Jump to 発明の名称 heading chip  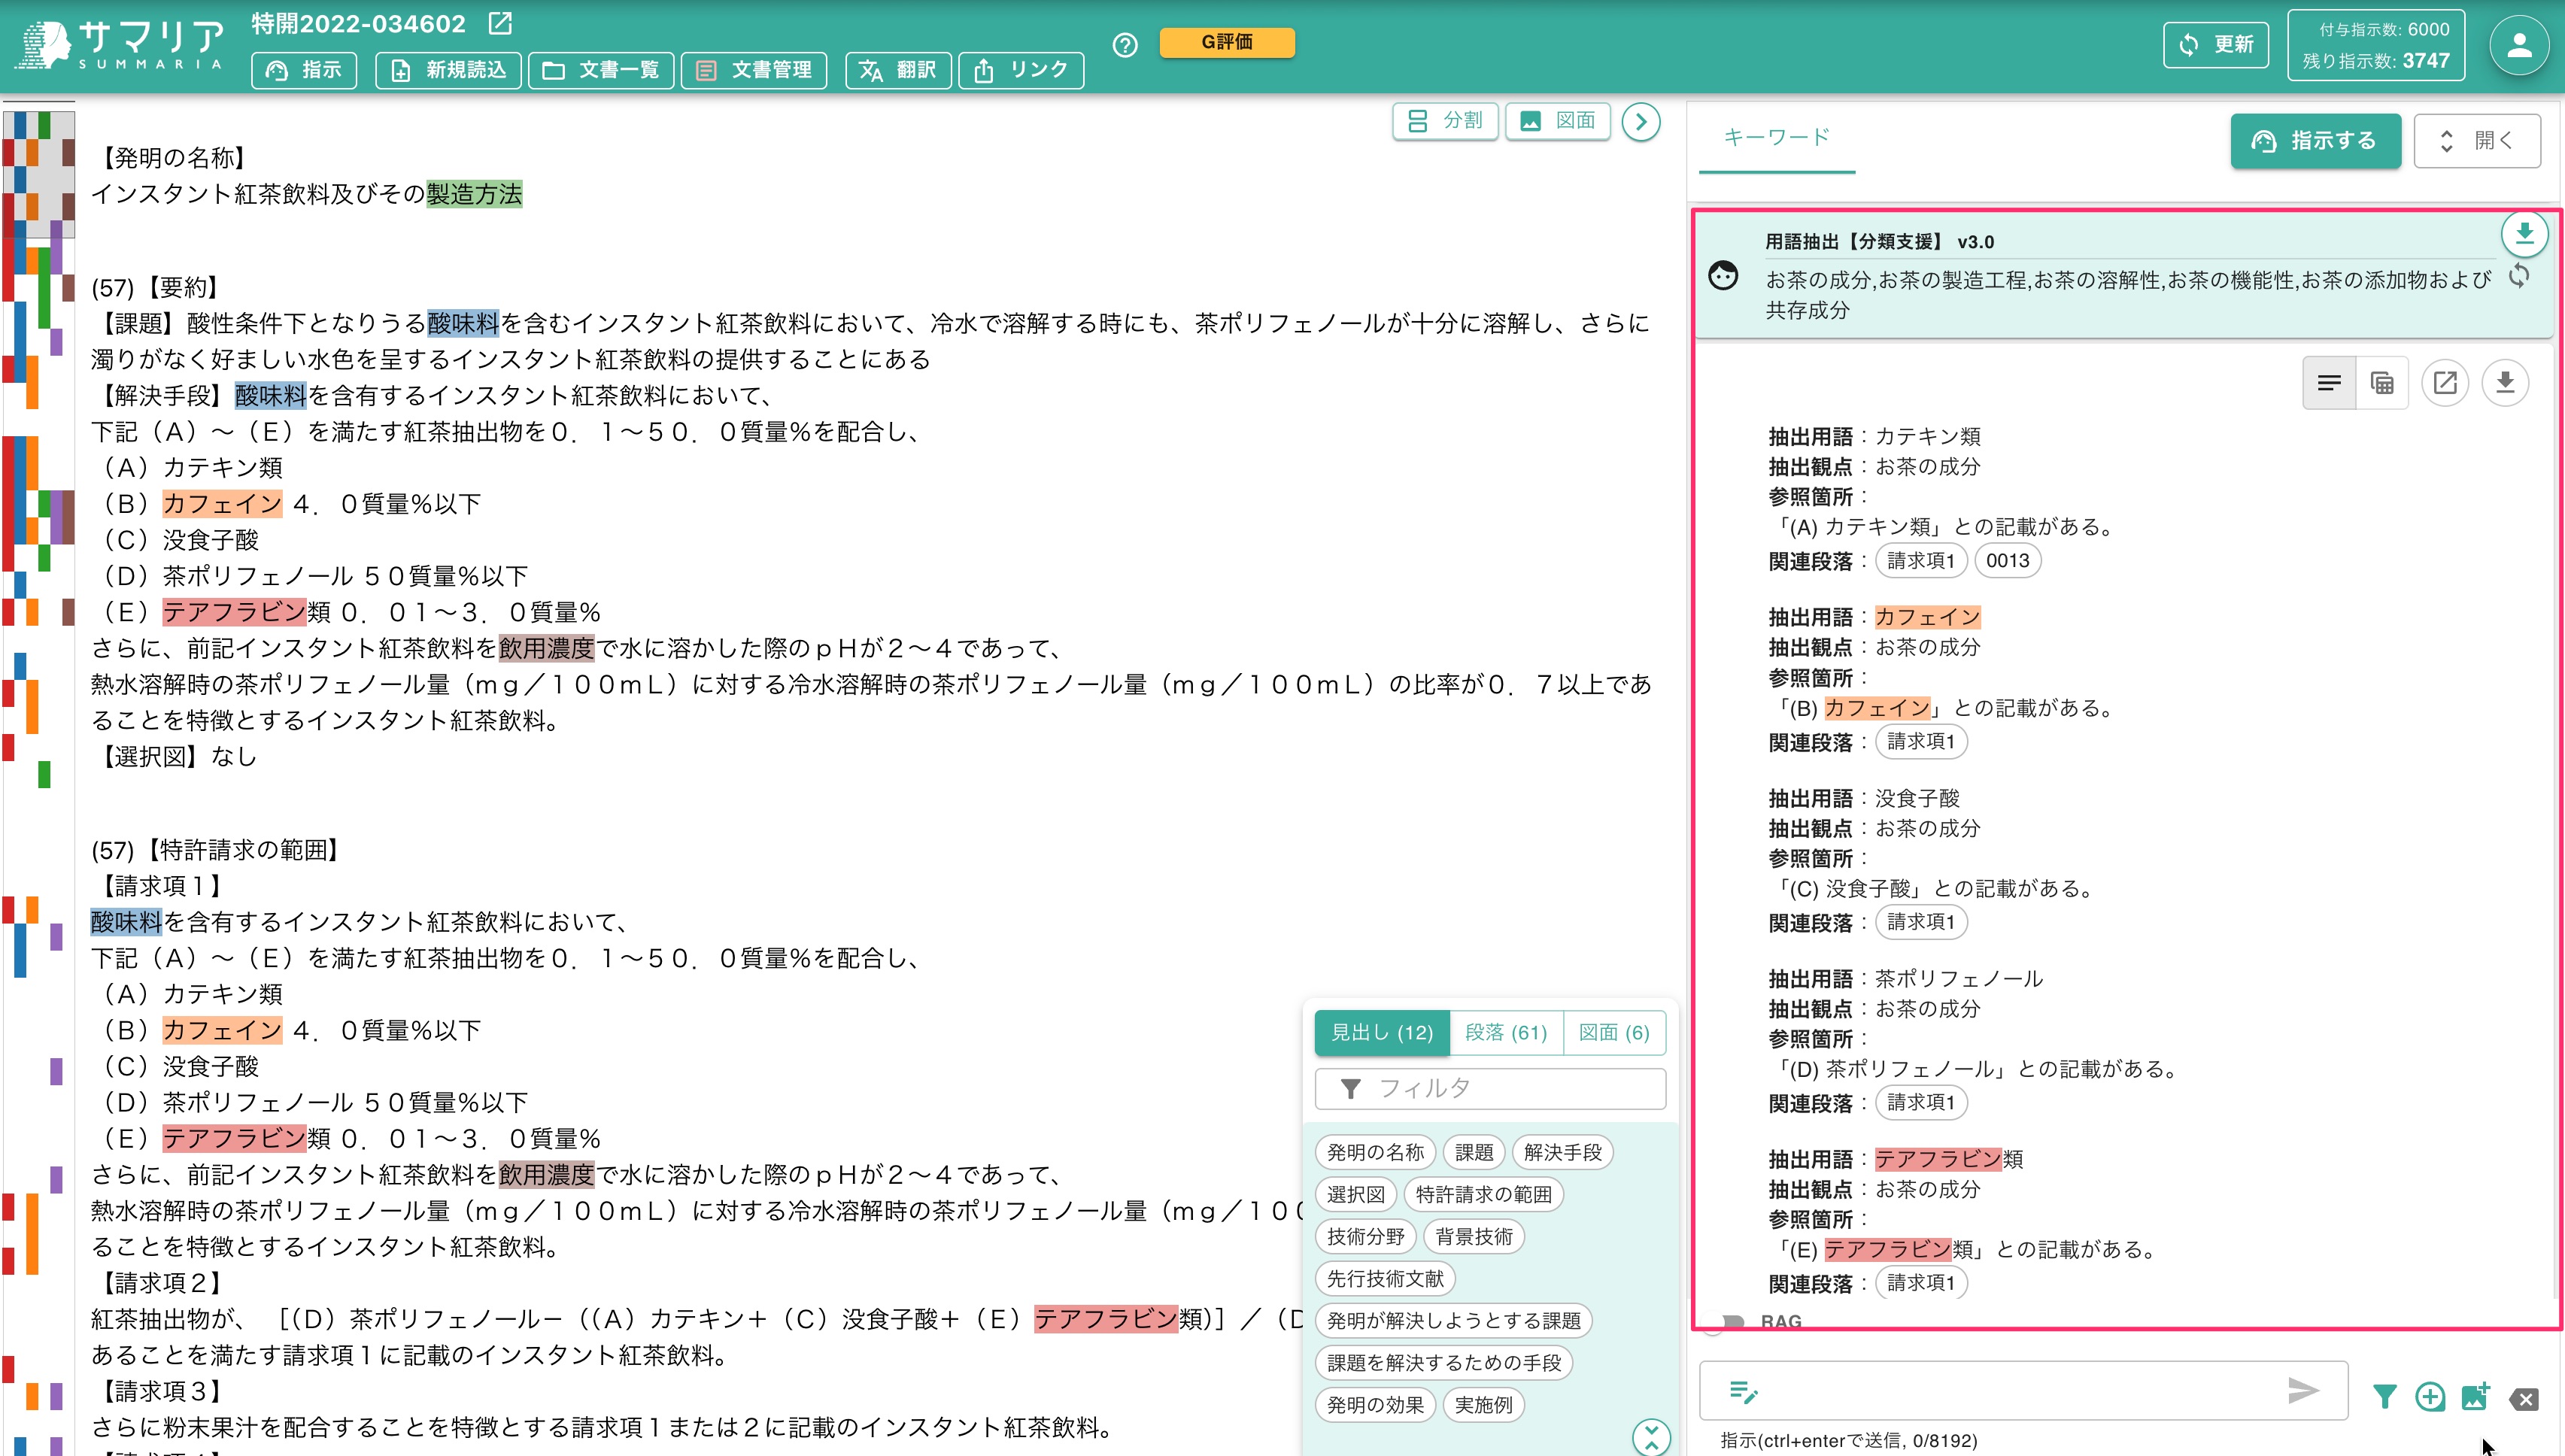click(1375, 1152)
